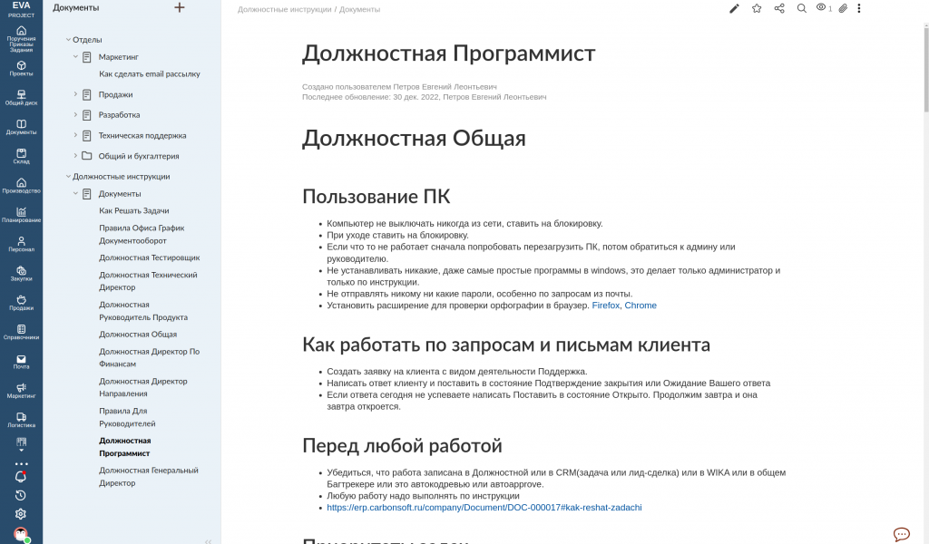Image resolution: width=929 pixels, height=544 pixels.
Task: Open Должностная Технический Директор document
Action: [x=148, y=281]
